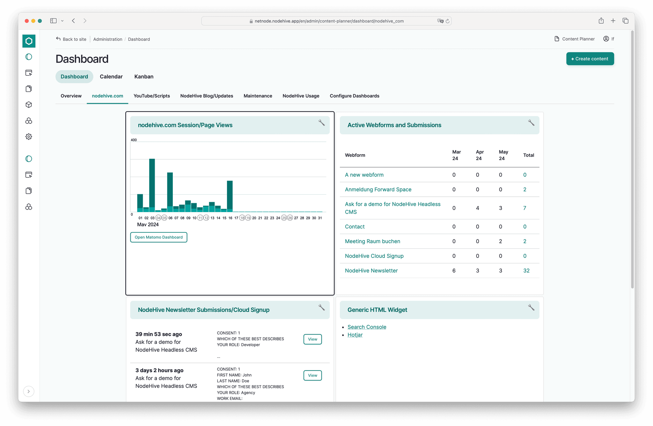Click the Back to site link
The width and height of the screenshot is (653, 426).
click(71, 39)
